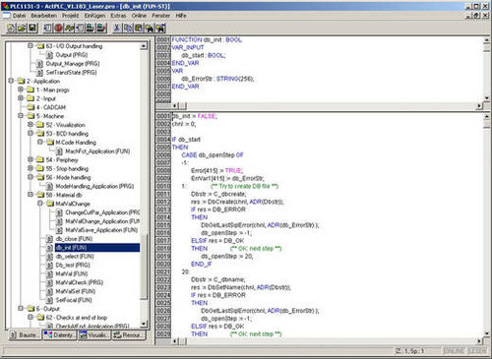
Task: Click the Save toolbar icon
Action: pyautogui.click(x=32, y=29)
